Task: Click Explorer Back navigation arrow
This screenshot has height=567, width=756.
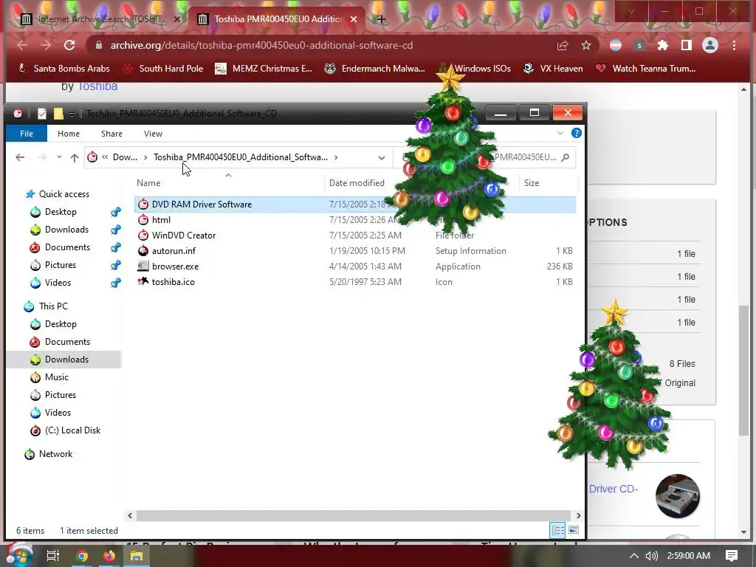Action: (20, 157)
